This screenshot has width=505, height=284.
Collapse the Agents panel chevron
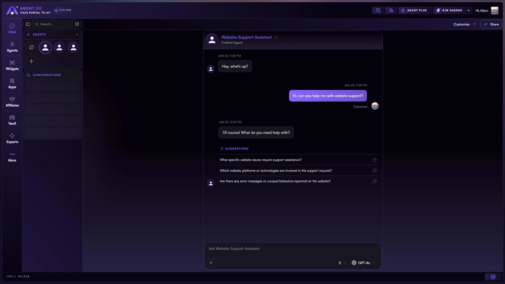[x=77, y=34]
